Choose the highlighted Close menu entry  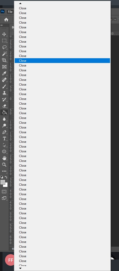[62, 61]
